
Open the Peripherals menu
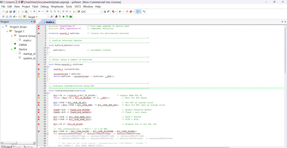click(x=57, y=7)
